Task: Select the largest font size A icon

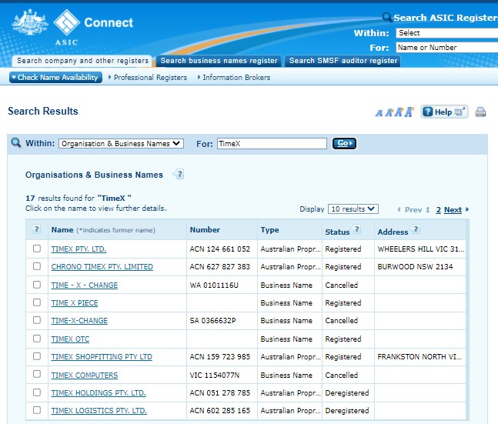Action: [409, 112]
